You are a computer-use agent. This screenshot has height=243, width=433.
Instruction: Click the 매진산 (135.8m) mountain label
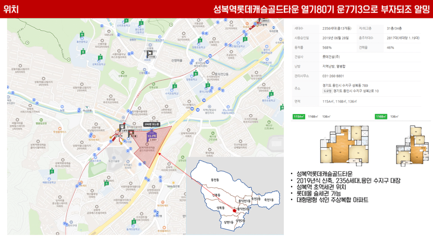click(269, 127)
